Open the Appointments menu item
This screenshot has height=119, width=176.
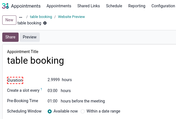click(x=59, y=6)
